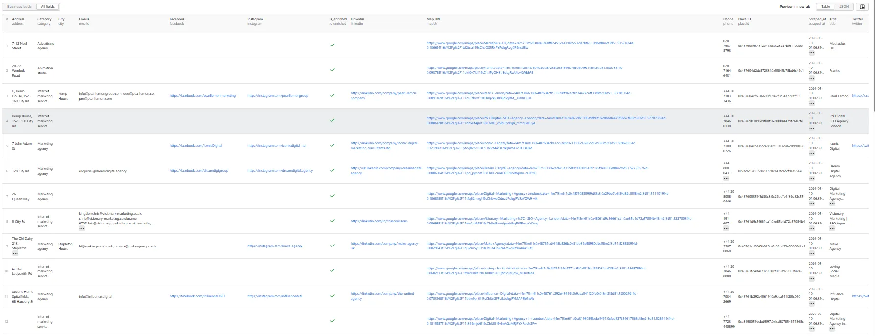Click the Place ID column header
This screenshot has width=875, height=336.
point(744,21)
